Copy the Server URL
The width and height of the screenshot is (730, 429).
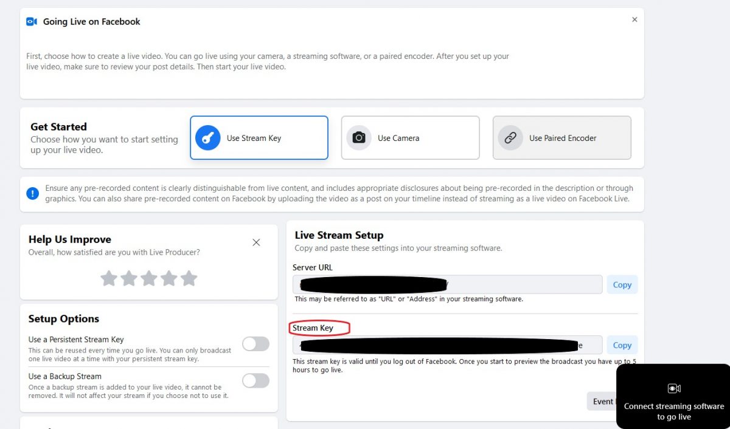tap(622, 284)
